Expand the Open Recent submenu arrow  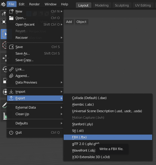62,24
